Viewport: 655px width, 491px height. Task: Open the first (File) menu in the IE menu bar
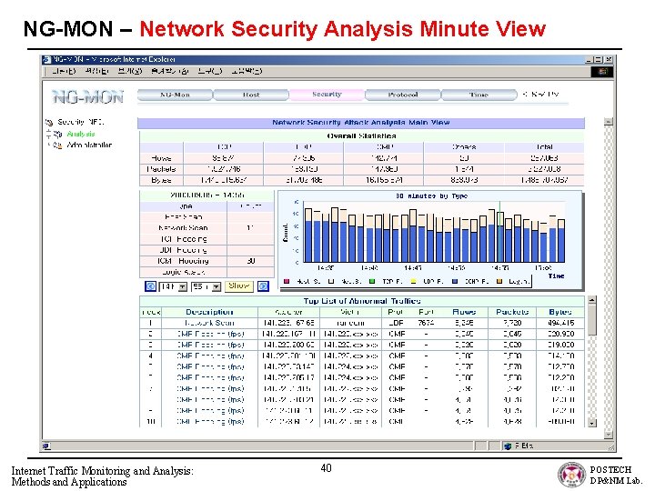[64, 72]
